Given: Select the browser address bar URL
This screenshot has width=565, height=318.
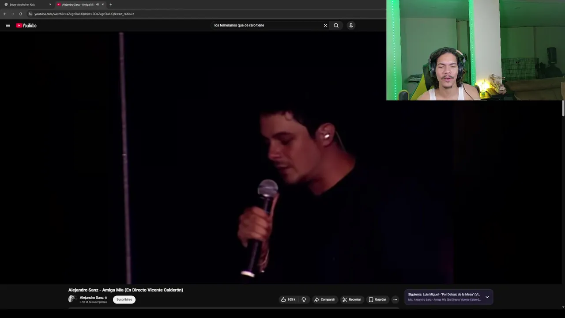Looking at the screenshot, I should click(84, 14).
